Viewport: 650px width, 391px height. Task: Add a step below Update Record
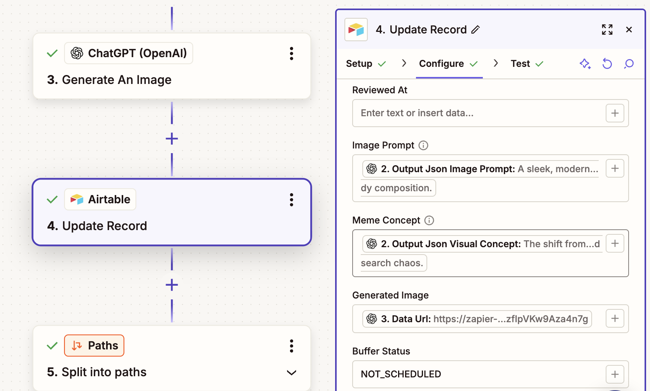click(172, 285)
